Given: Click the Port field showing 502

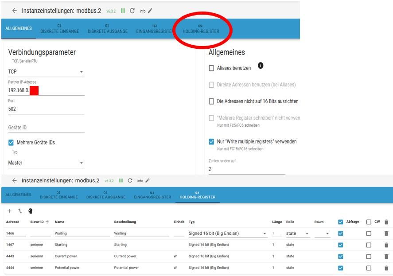Looking at the screenshot, I should coord(47,109).
